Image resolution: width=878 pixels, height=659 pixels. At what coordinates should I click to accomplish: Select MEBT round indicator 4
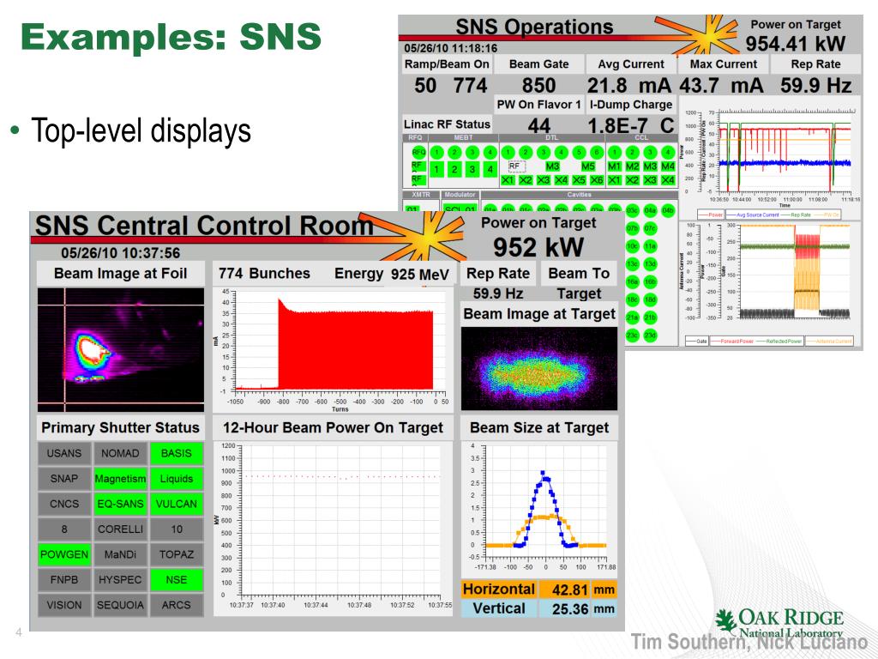(490, 153)
